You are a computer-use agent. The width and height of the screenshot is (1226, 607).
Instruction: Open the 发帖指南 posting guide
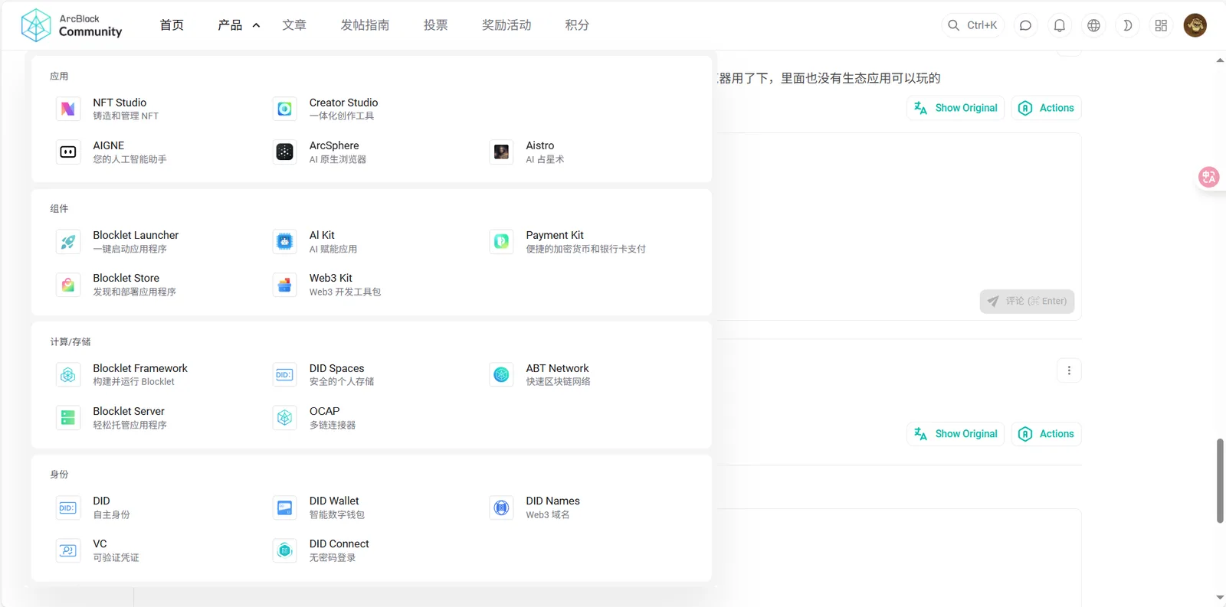(365, 25)
